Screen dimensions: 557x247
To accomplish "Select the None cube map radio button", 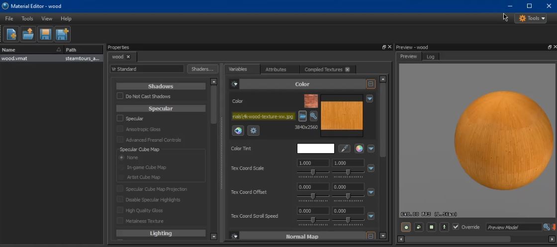I will [122, 157].
